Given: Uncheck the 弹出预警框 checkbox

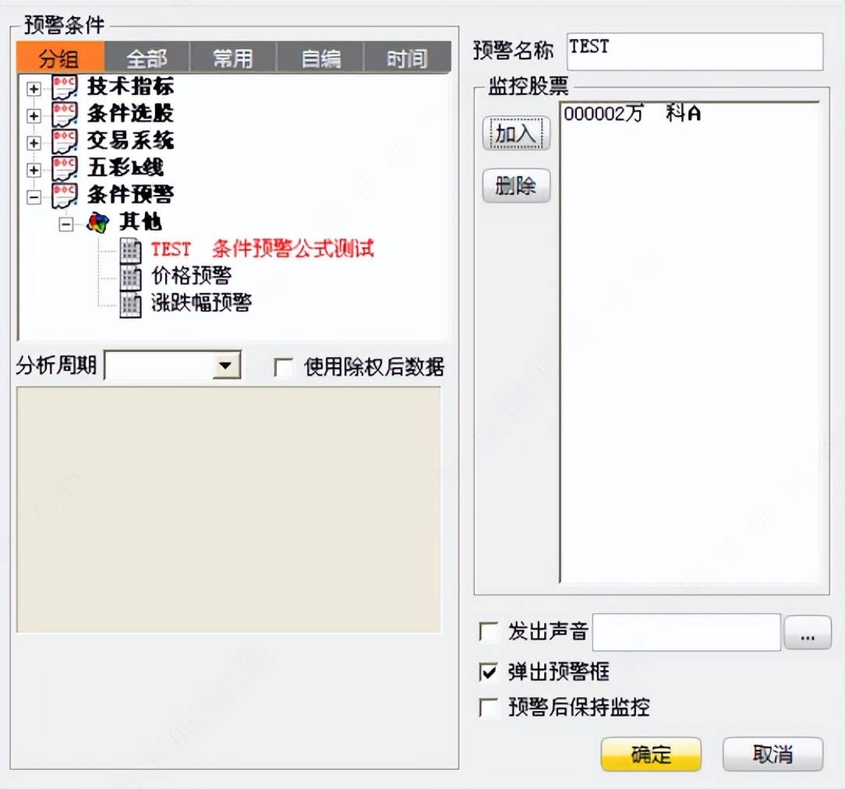Looking at the screenshot, I should point(489,671).
